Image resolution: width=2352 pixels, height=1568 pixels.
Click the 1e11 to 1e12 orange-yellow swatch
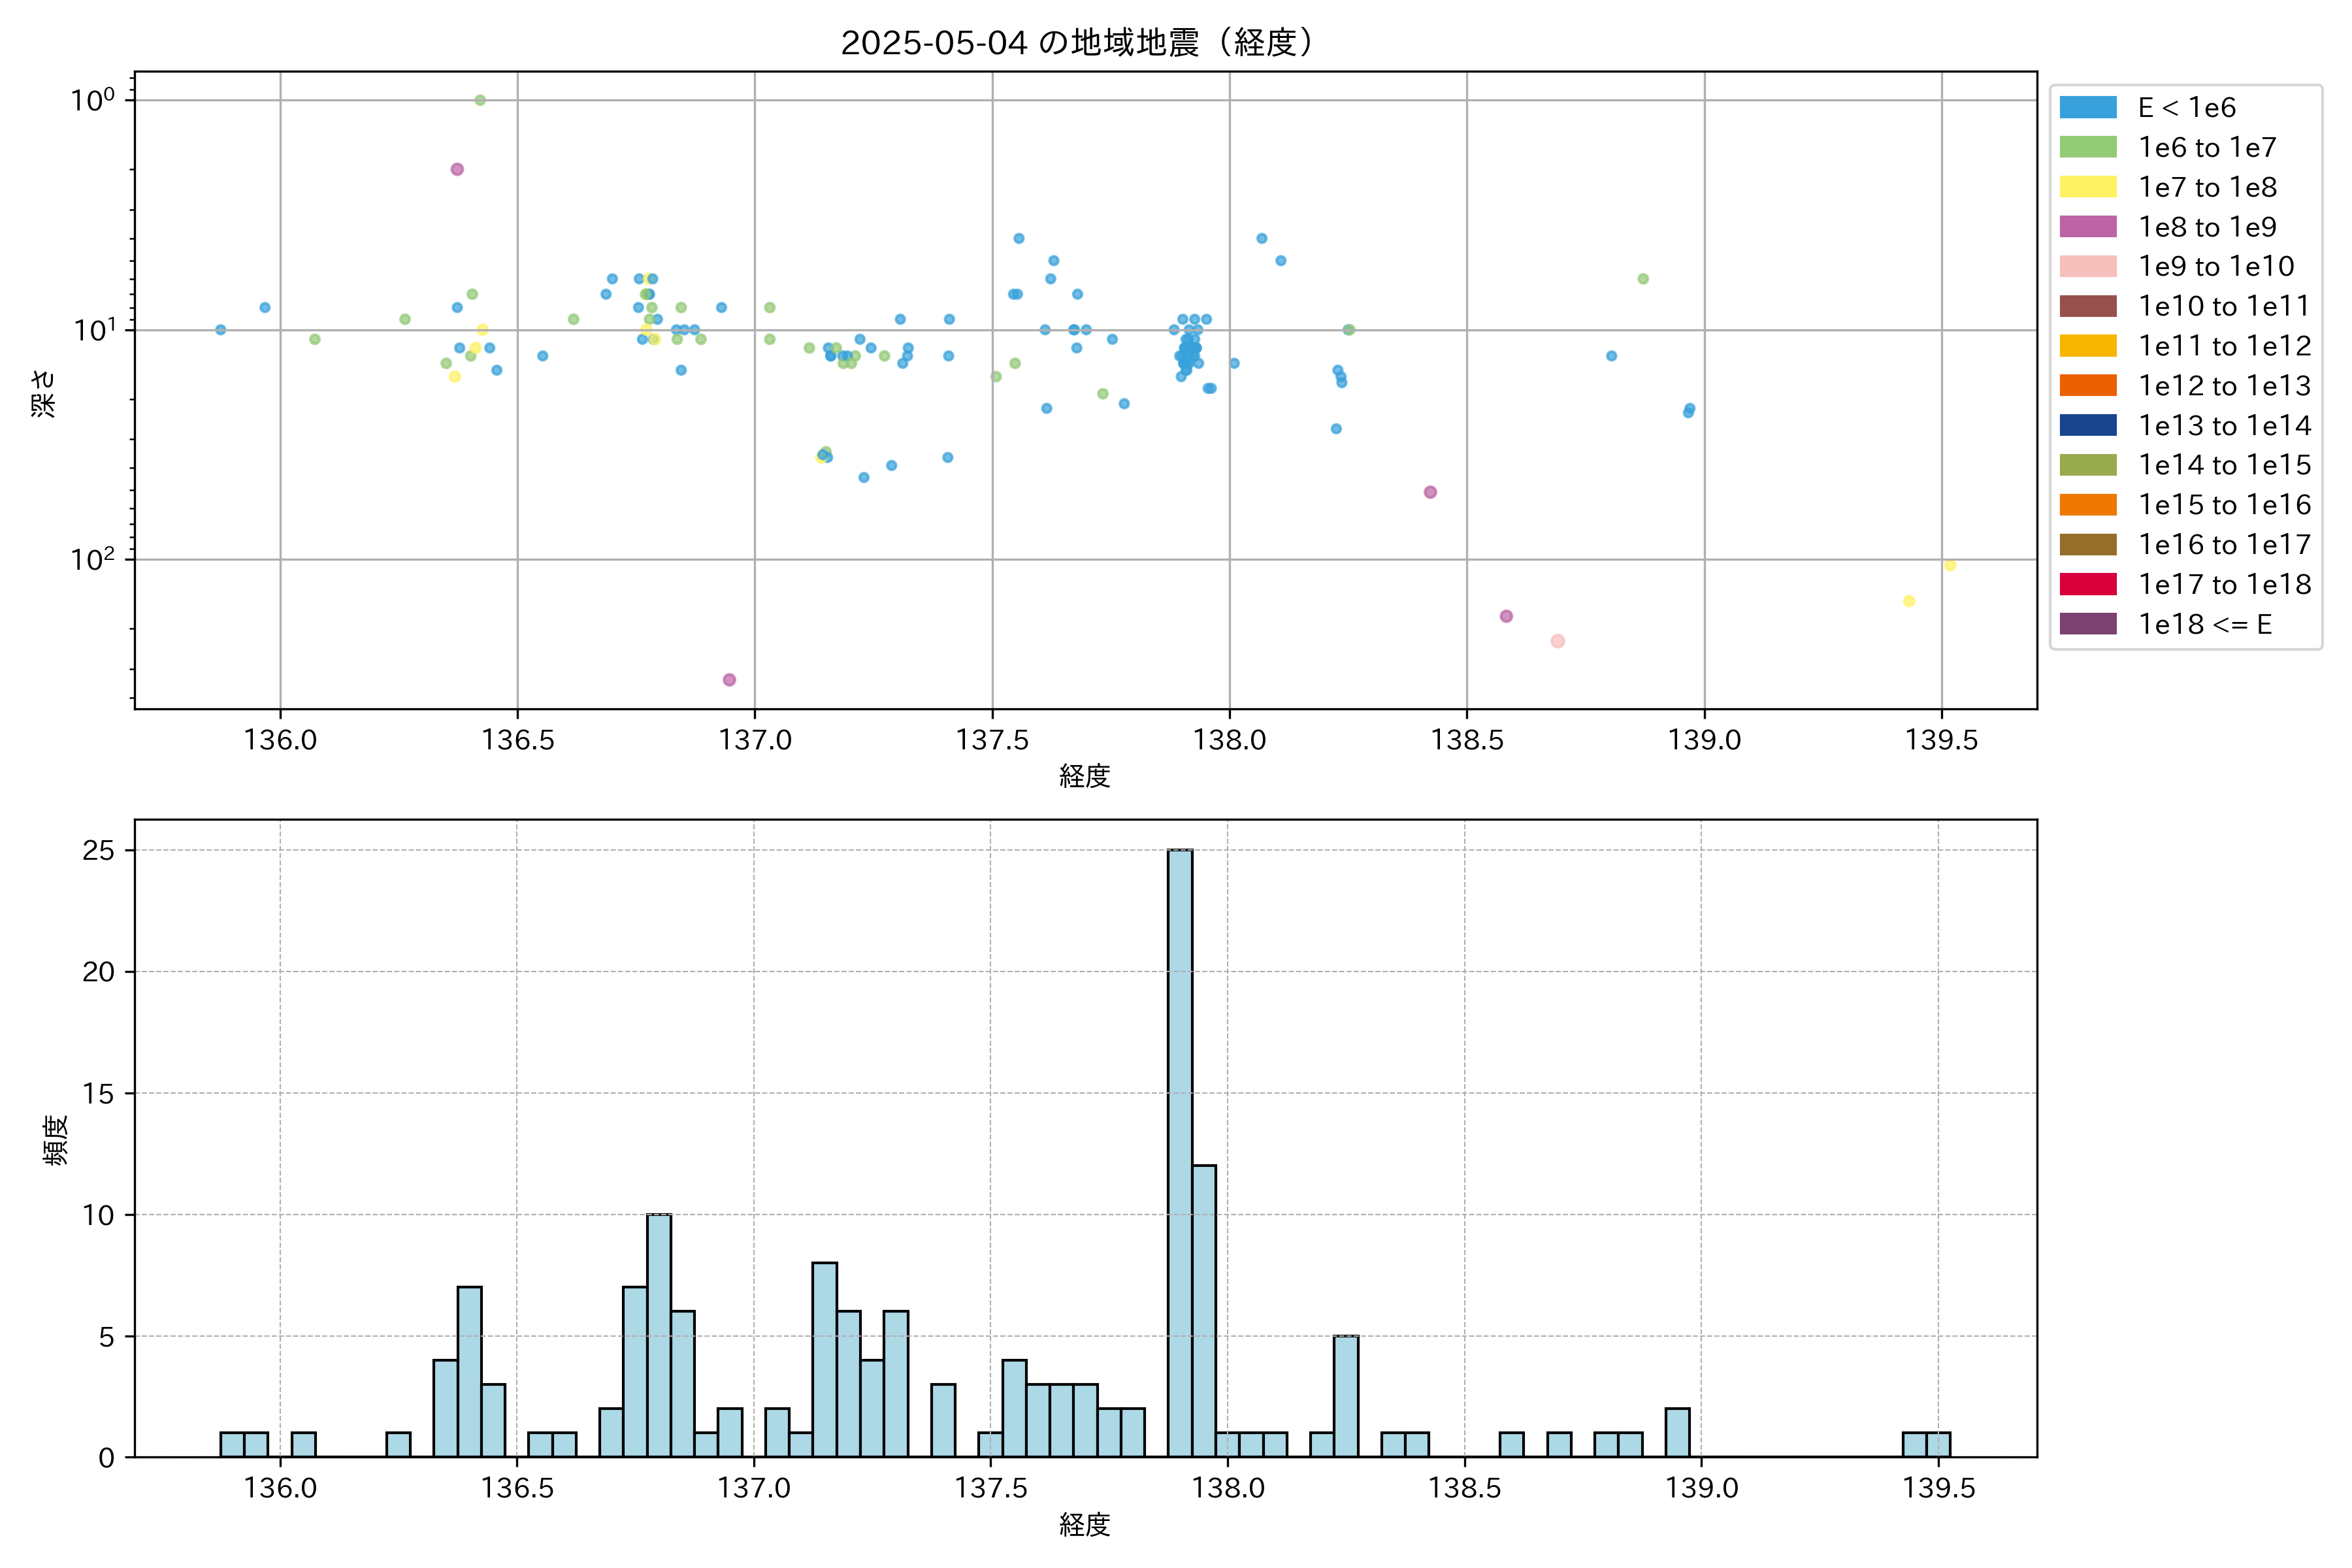2087,346
